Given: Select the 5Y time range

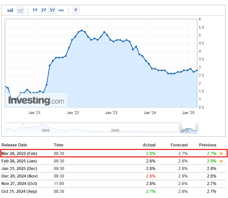Looking at the screenshot, I should click(x=52, y=10).
